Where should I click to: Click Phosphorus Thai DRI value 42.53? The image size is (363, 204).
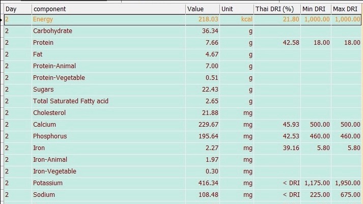coord(291,136)
